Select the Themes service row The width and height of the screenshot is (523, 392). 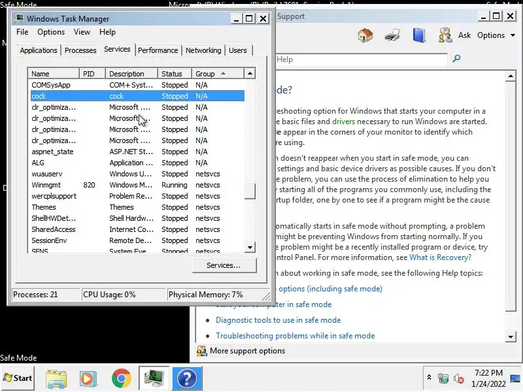point(137,207)
